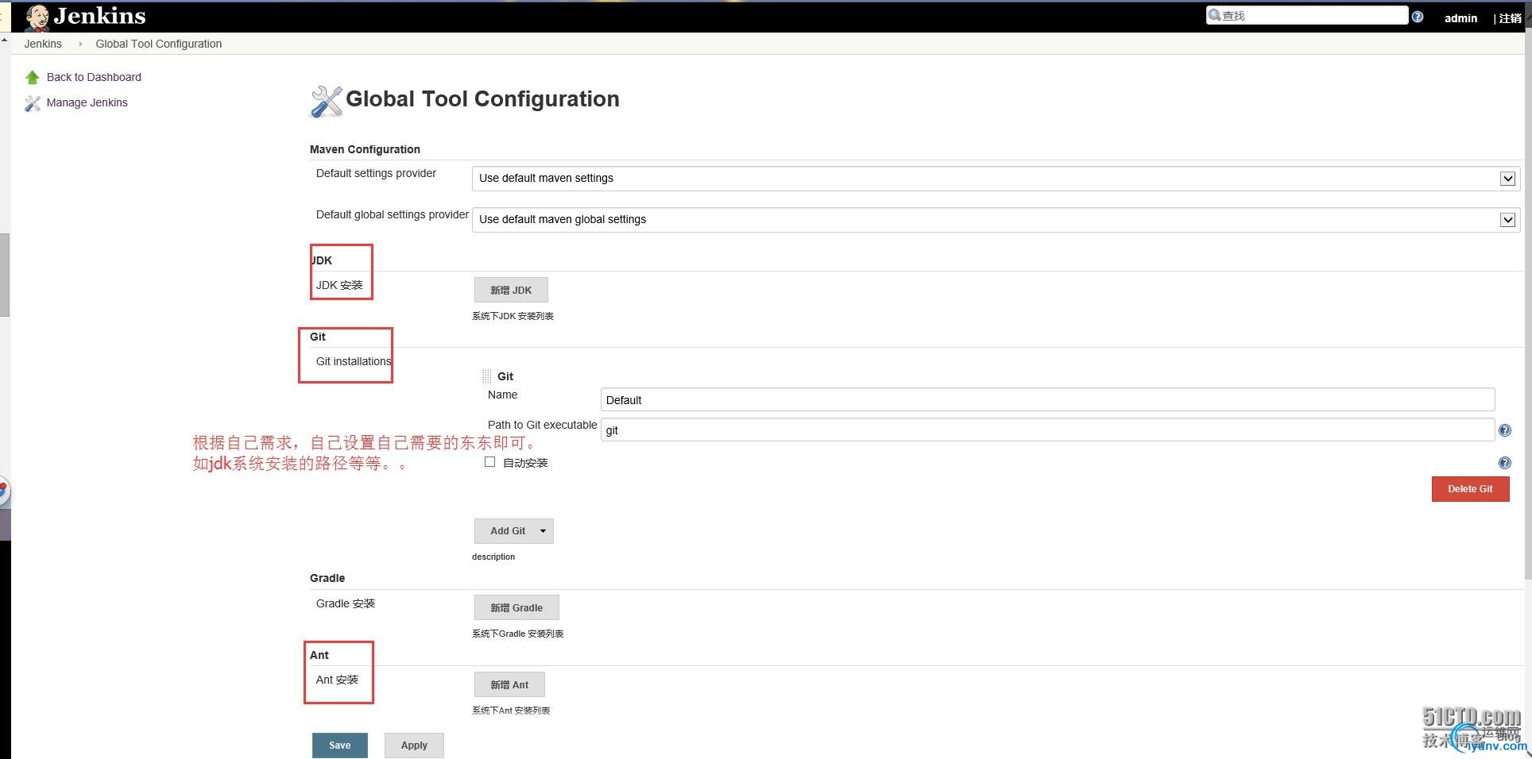
Task: Click the Jenkins title text in header
Action: pyautogui.click(x=99, y=16)
